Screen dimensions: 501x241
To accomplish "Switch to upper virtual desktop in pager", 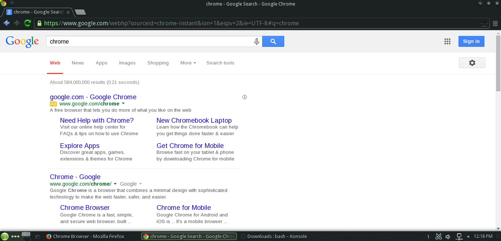I will click(x=26, y=234).
